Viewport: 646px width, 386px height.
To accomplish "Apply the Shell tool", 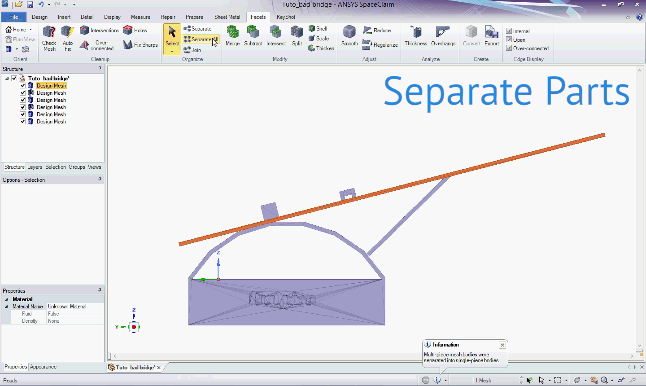I will click(x=318, y=28).
